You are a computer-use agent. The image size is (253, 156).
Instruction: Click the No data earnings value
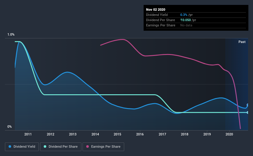[186, 25]
